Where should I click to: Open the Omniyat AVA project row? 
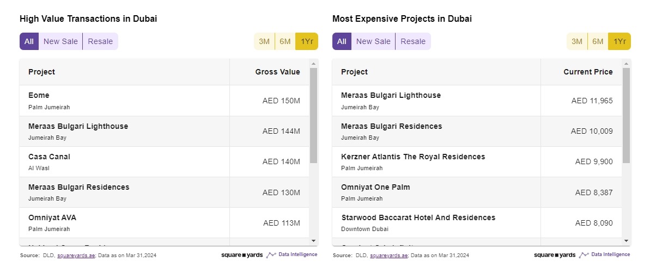click(x=165, y=222)
